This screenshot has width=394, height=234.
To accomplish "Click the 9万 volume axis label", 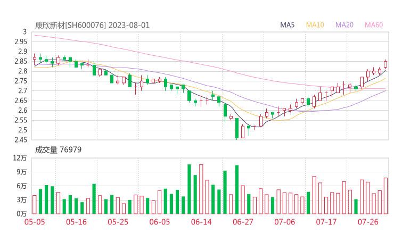I will (x=22, y=172).
